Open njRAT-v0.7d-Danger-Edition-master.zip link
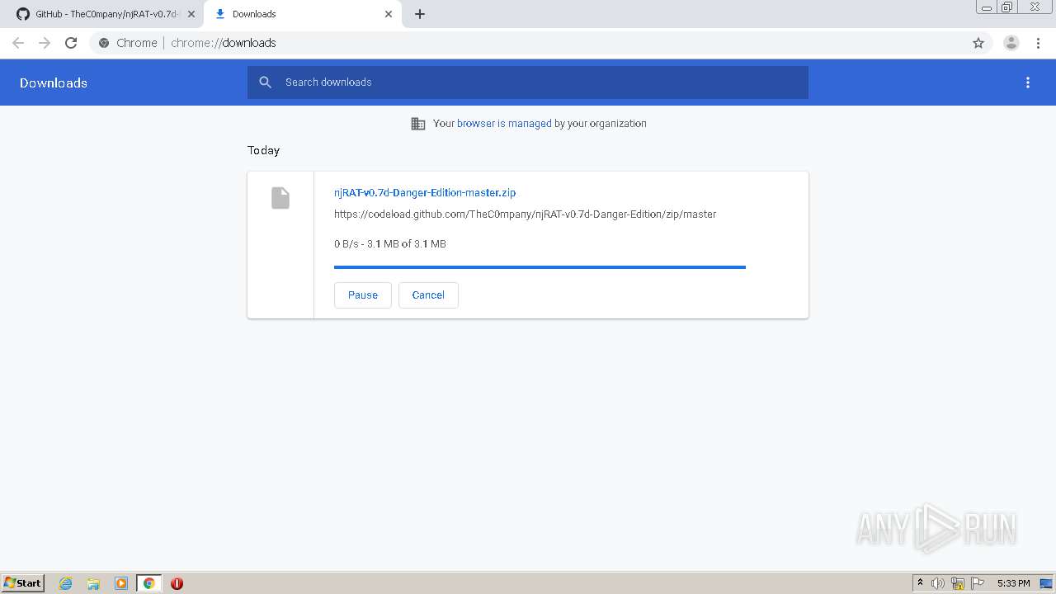1056x594 pixels. pos(425,193)
